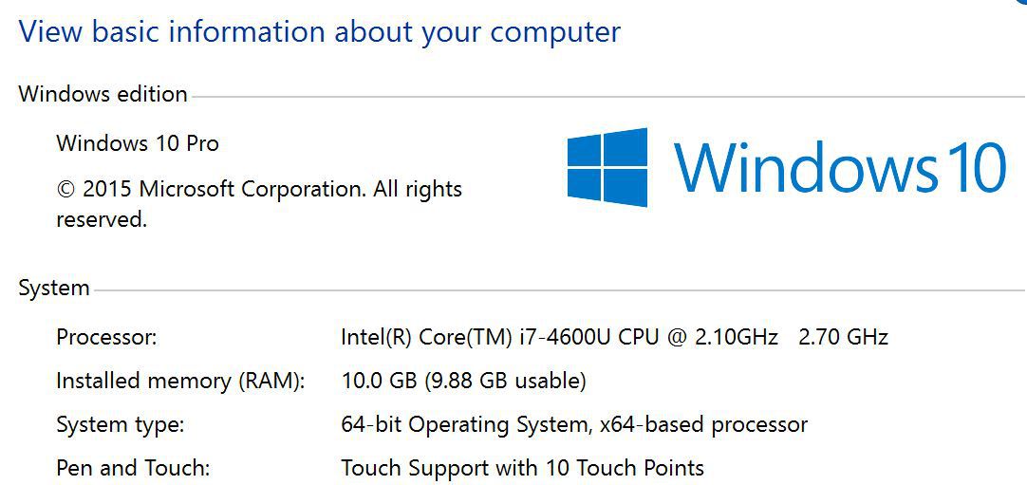
Task: Select the Windows 10 Pro edition text
Action: 138,142
